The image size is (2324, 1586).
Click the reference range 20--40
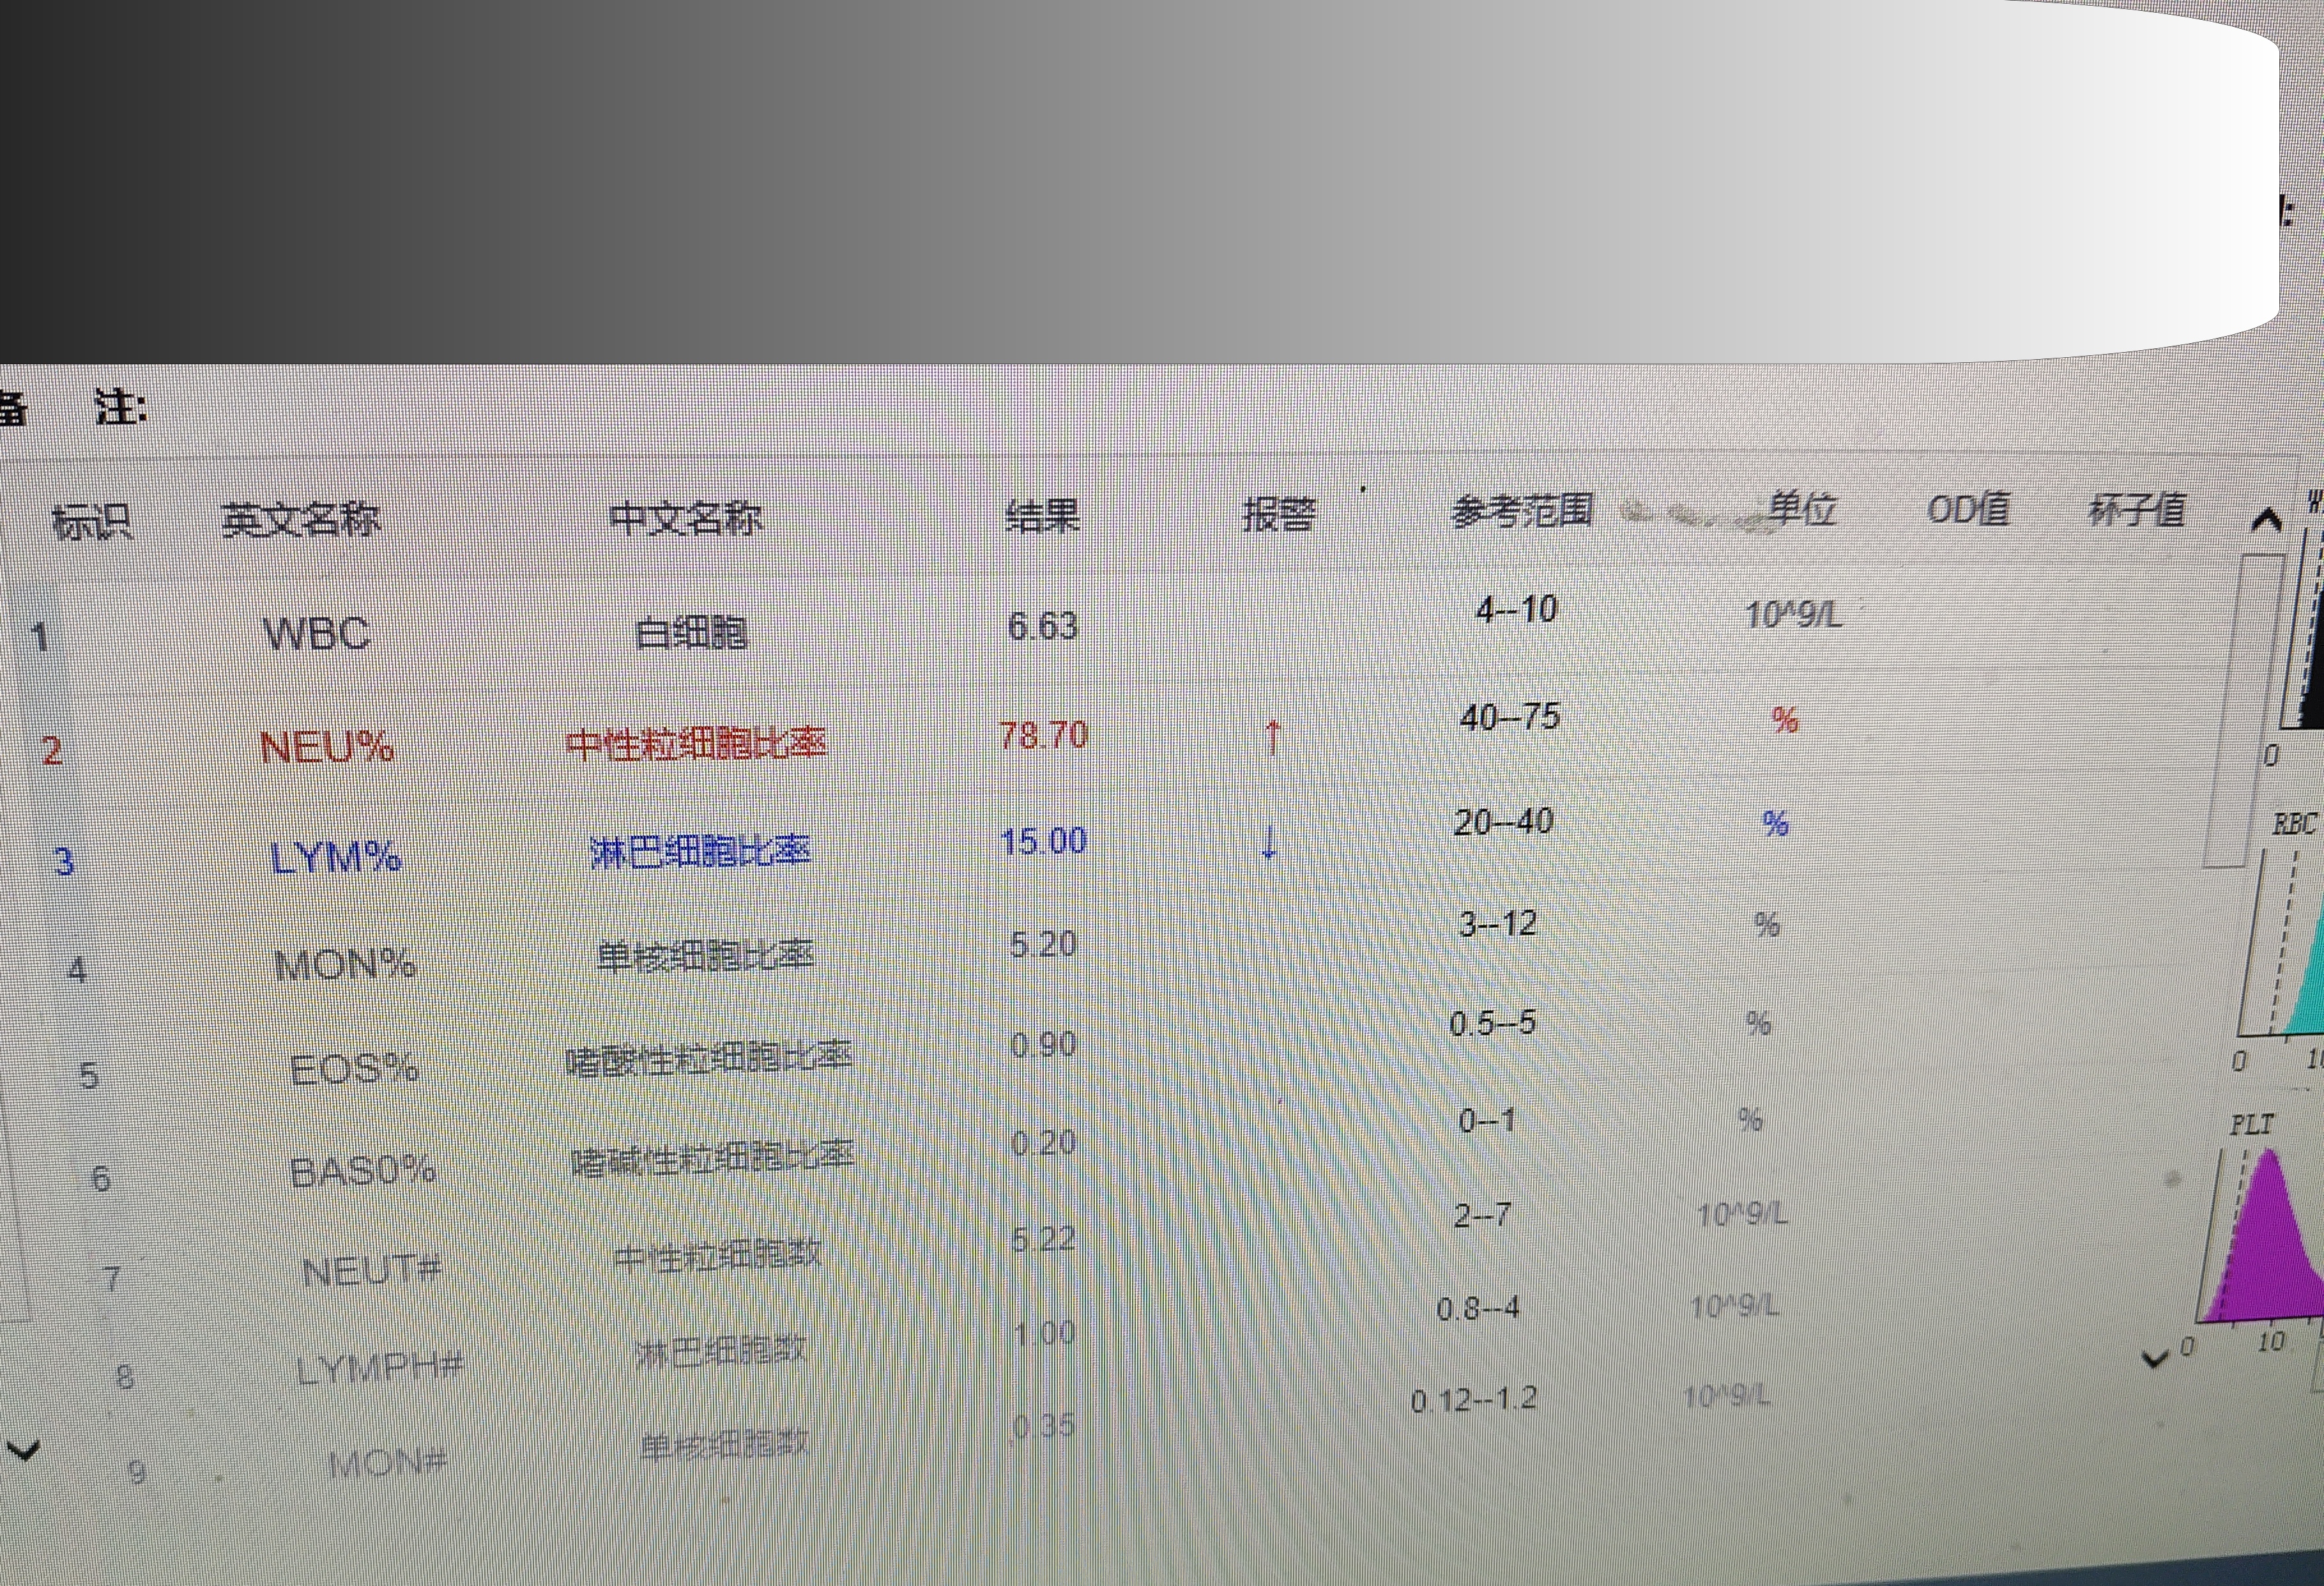click(1503, 822)
